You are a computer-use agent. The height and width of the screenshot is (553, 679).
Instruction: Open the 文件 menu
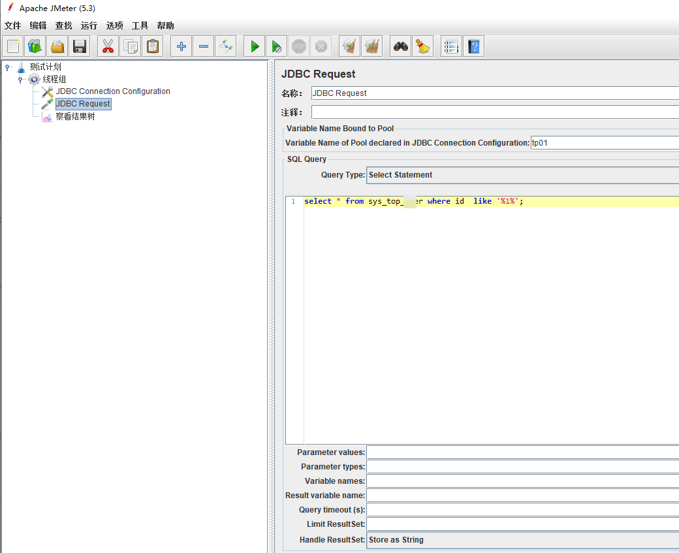point(12,25)
